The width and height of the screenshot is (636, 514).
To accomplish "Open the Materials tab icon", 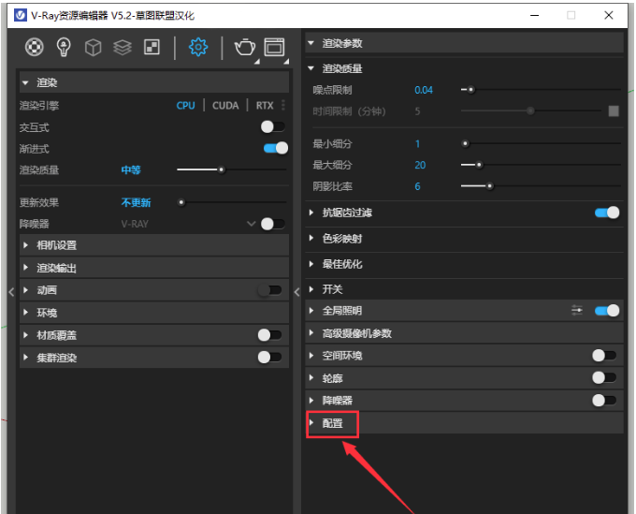I will (34, 47).
